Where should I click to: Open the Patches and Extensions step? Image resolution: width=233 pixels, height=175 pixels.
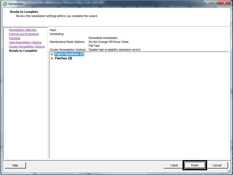point(24,34)
